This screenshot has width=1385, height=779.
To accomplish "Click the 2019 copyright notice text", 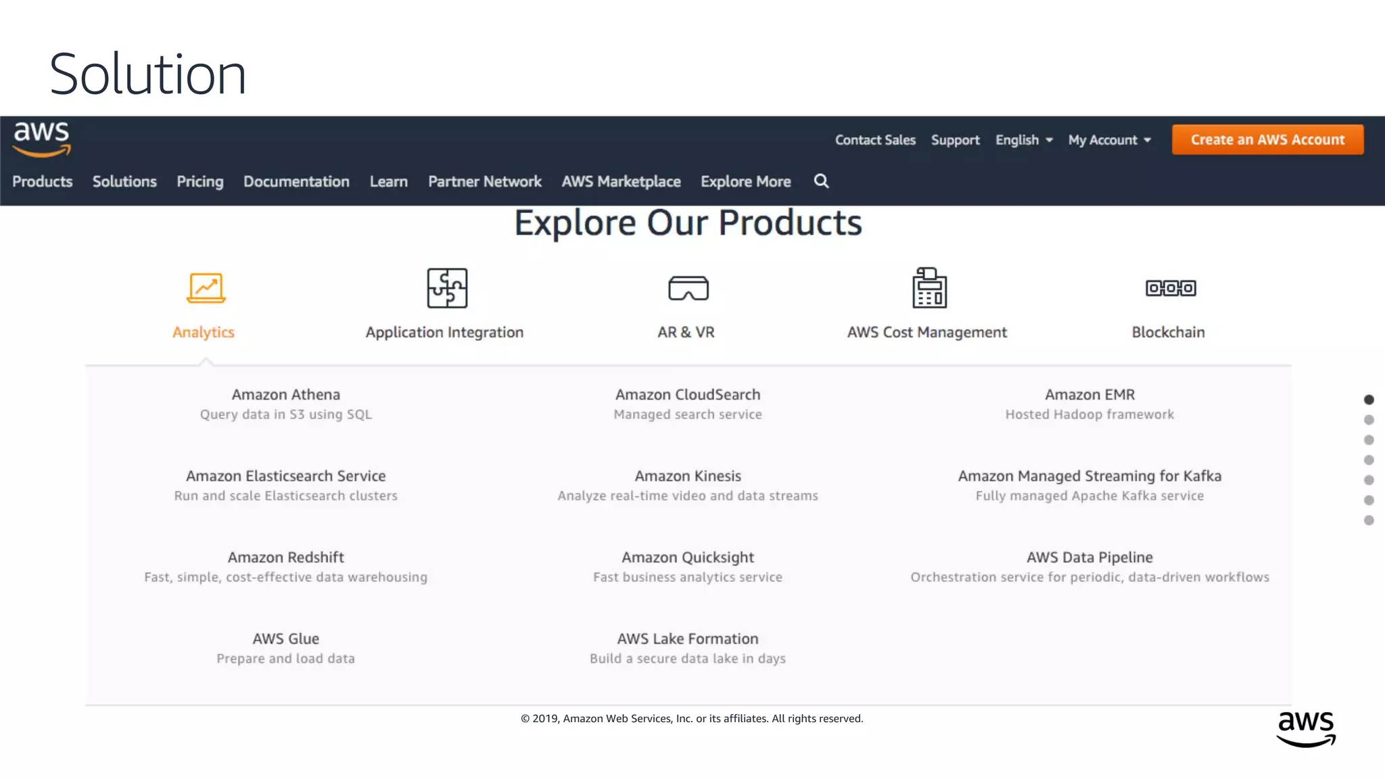I will (692, 718).
